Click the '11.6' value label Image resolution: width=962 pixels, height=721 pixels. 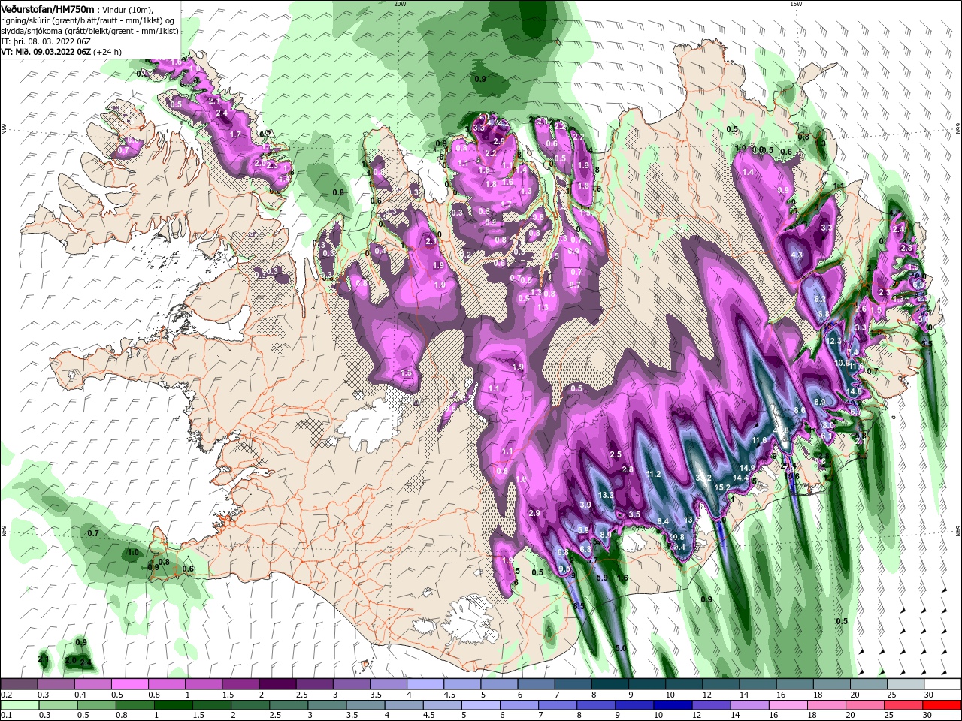point(759,440)
